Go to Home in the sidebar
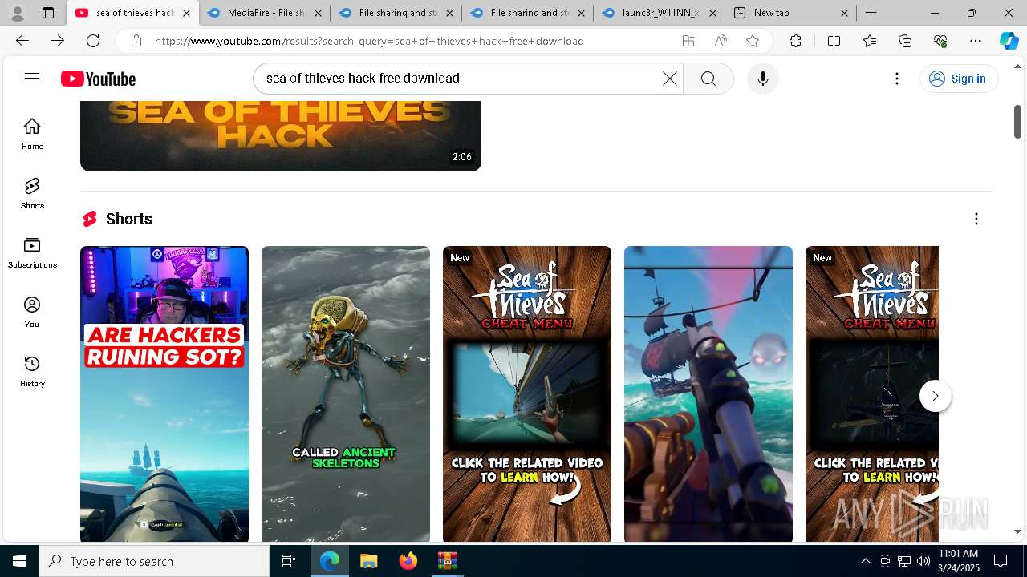1027x577 pixels. [x=32, y=134]
